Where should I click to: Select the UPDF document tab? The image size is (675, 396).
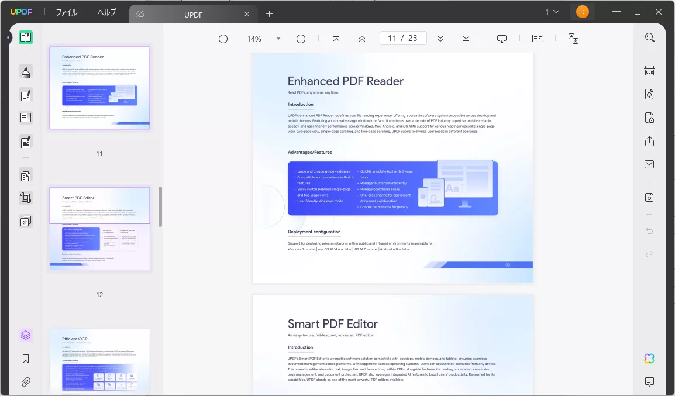point(193,14)
